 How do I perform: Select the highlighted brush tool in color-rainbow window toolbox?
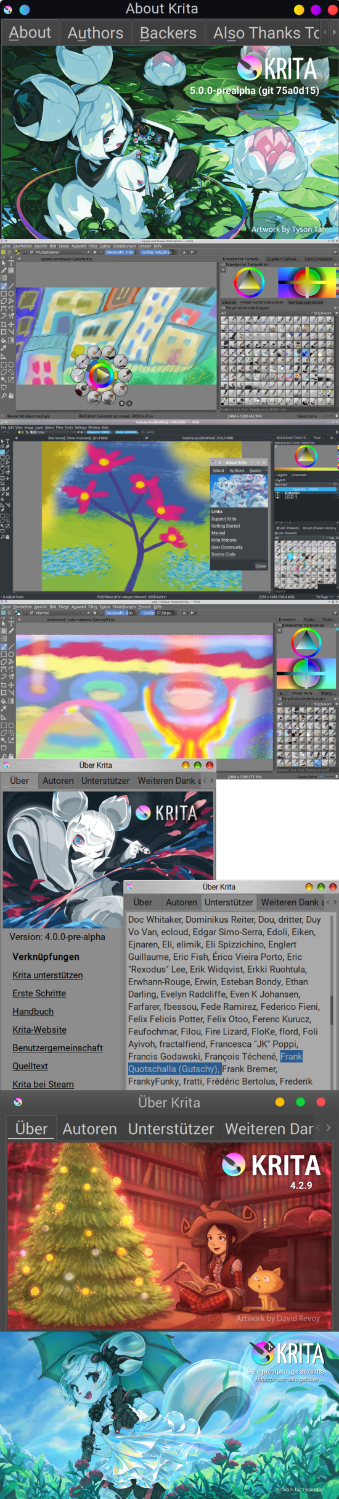point(4,647)
